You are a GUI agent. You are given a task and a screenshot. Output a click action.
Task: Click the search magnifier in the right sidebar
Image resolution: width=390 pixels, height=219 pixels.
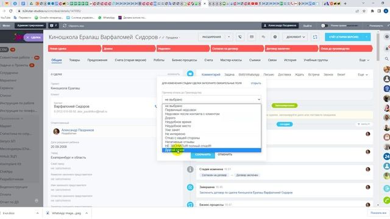point(387,58)
